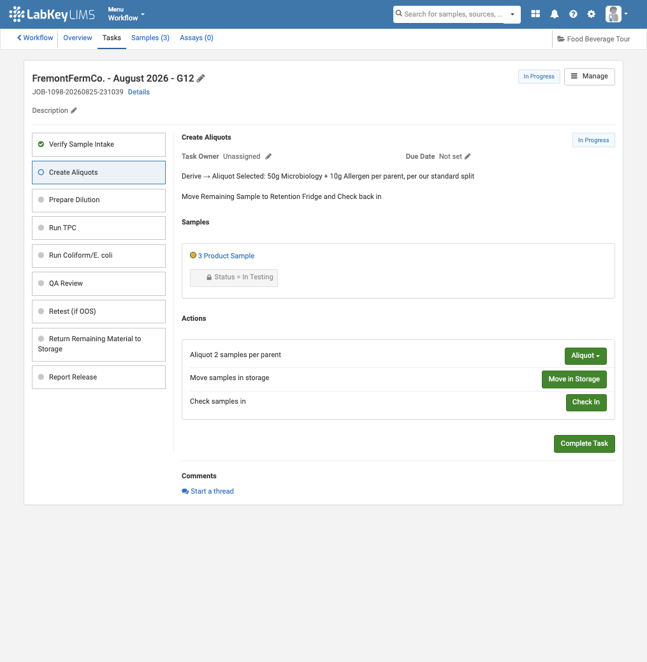Select the Tasks tab
The image size is (647, 662).
pyautogui.click(x=112, y=38)
